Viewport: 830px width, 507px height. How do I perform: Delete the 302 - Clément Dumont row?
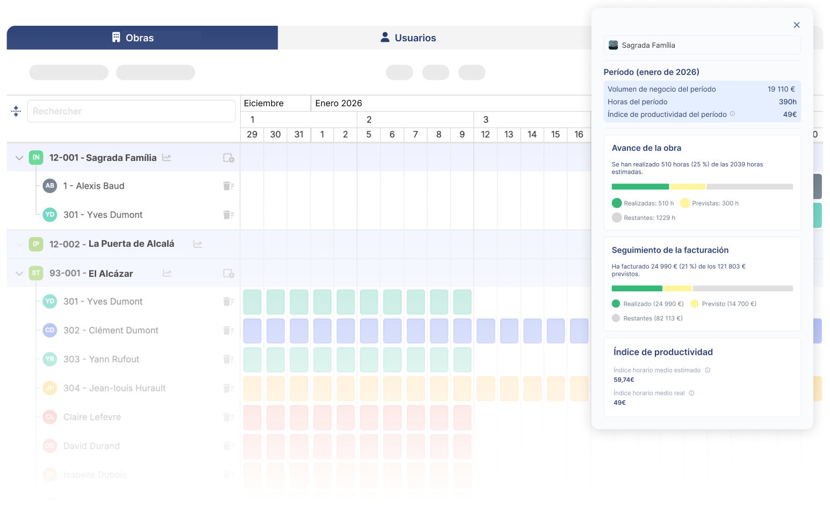pyautogui.click(x=228, y=330)
